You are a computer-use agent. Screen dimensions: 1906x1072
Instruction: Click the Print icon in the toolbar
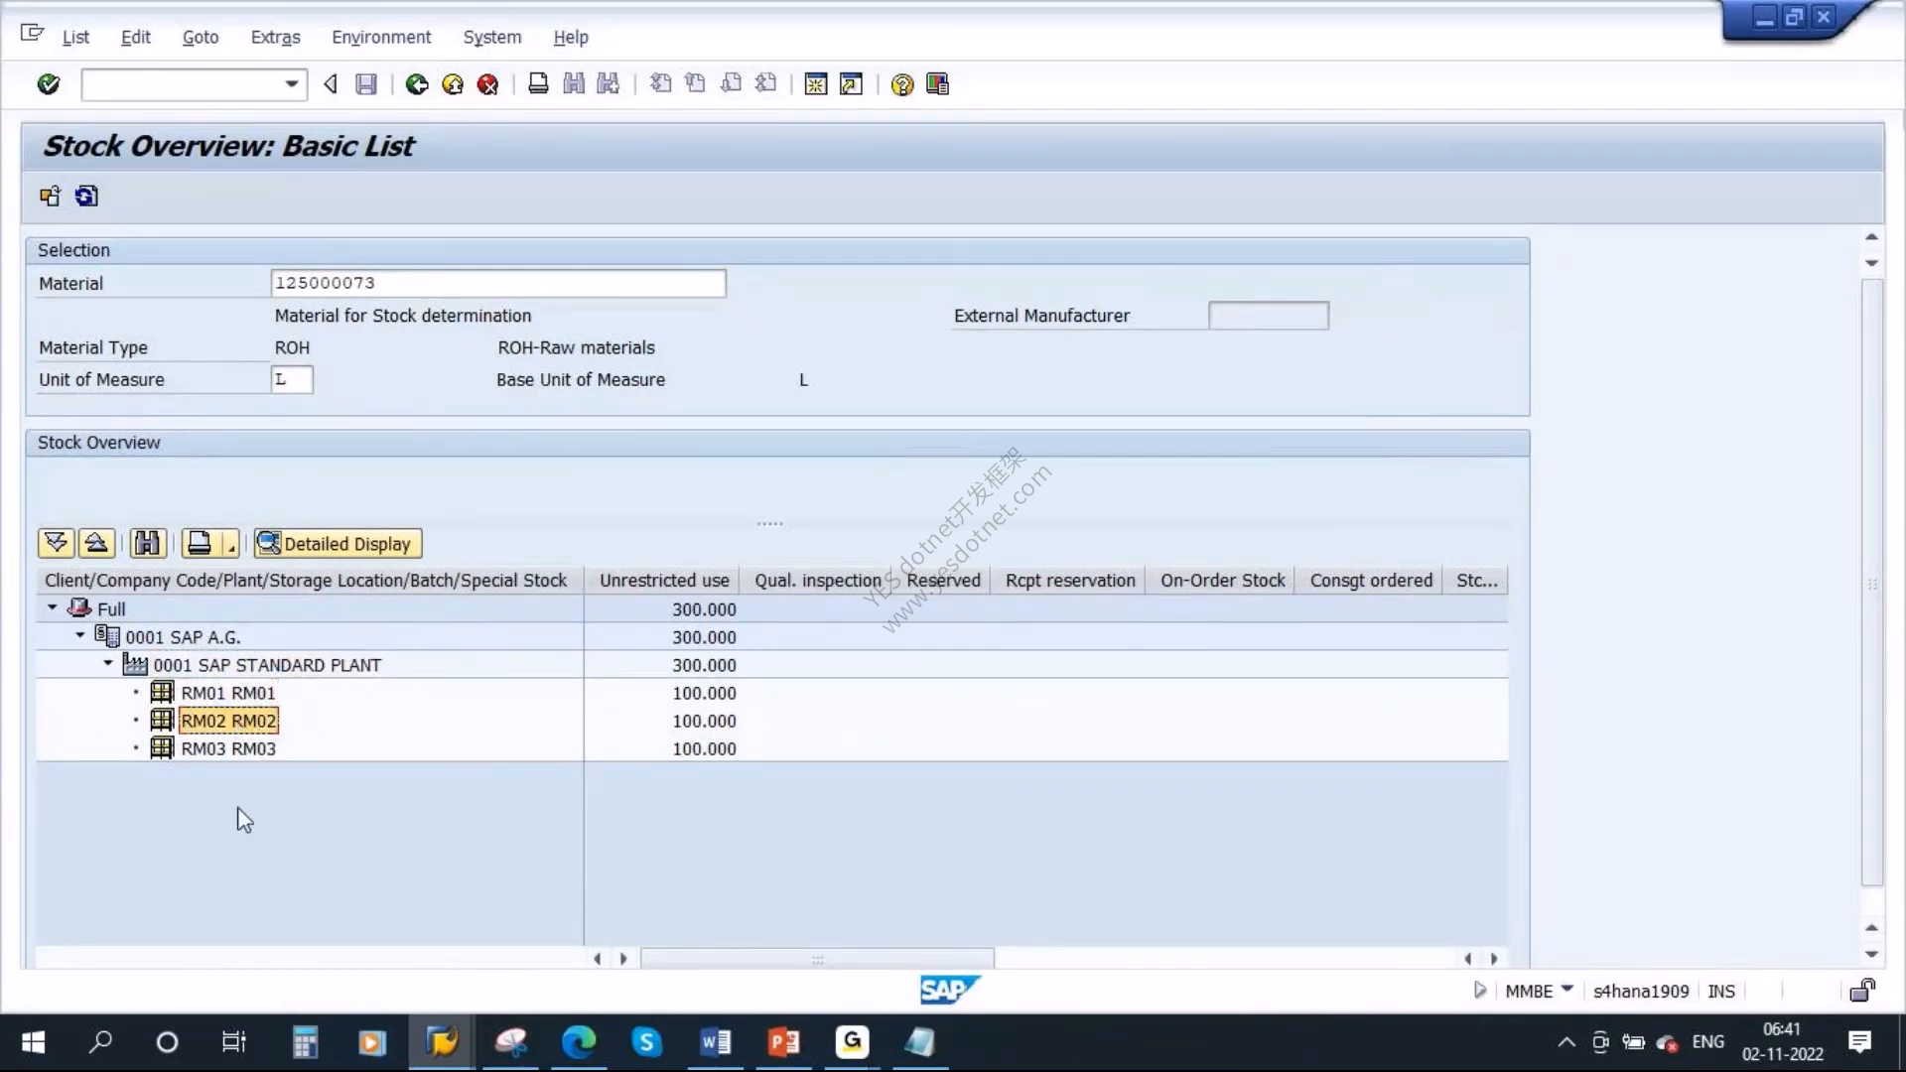tap(538, 84)
